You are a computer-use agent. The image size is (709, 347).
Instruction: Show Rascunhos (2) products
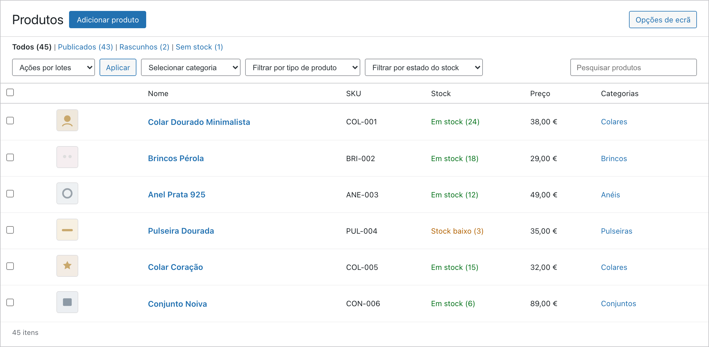pyautogui.click(x=144, y=47)
